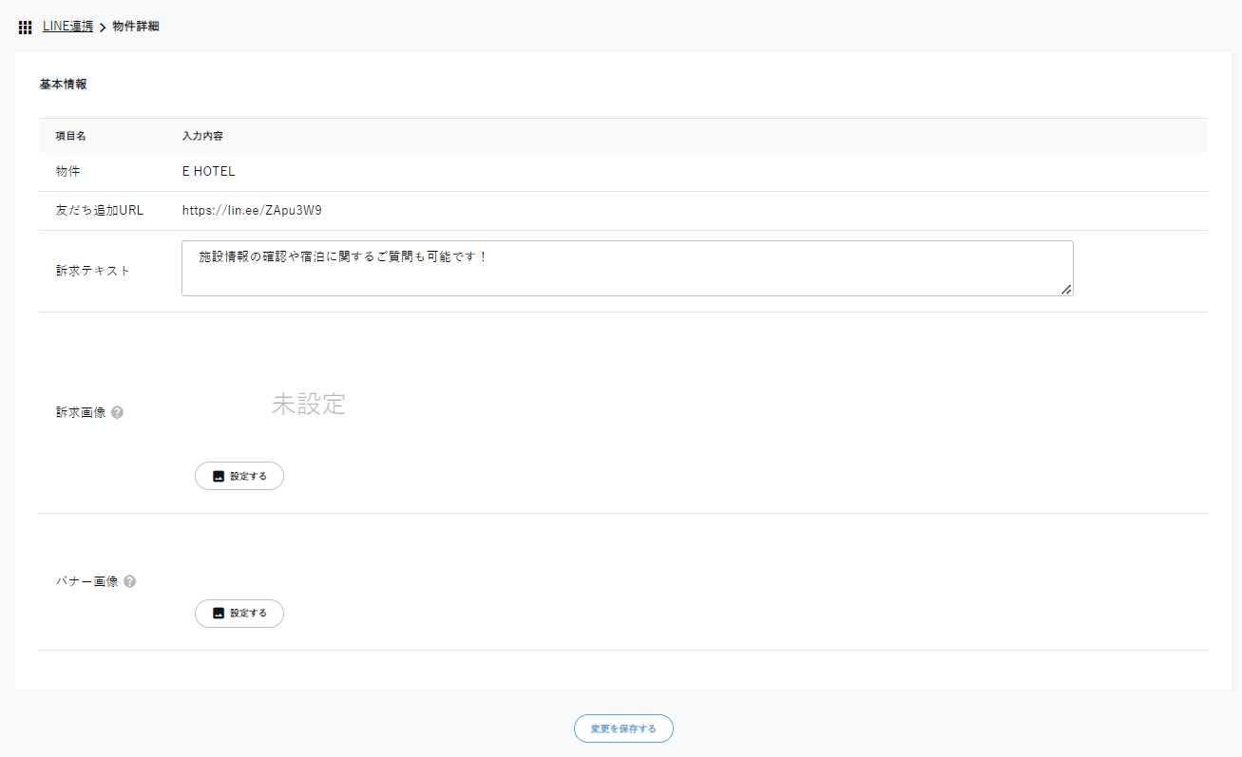Click image icon in 訴求画像 設定する button
This screenshot has height=757, width=1242.
(218, 477)
